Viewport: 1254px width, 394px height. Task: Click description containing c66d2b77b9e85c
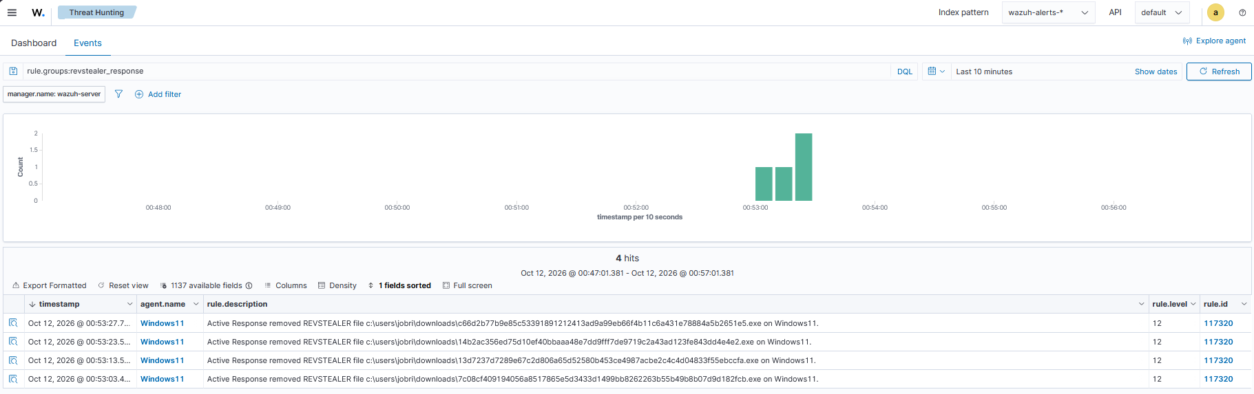coord(512,323)
